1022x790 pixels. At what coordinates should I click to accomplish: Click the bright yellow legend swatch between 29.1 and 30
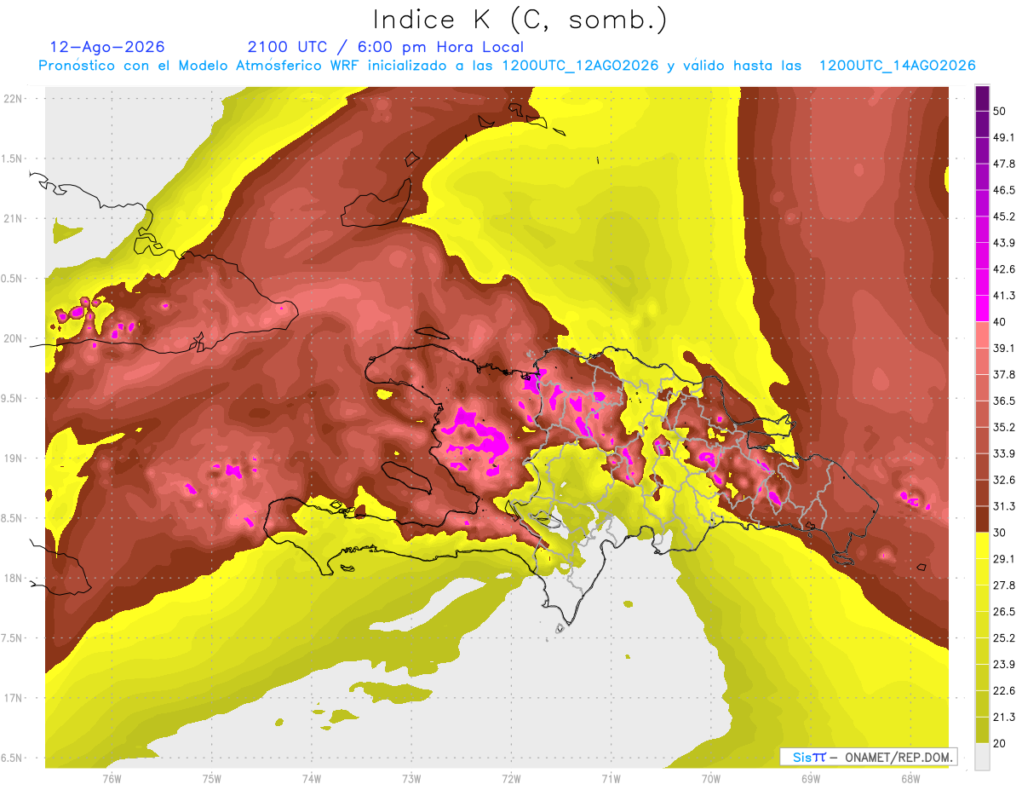pyautogui.click(x=982, y=545)
